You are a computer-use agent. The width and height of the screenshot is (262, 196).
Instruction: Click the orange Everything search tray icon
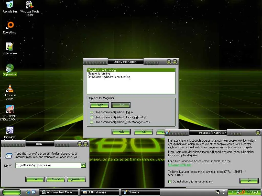(243, 192)
